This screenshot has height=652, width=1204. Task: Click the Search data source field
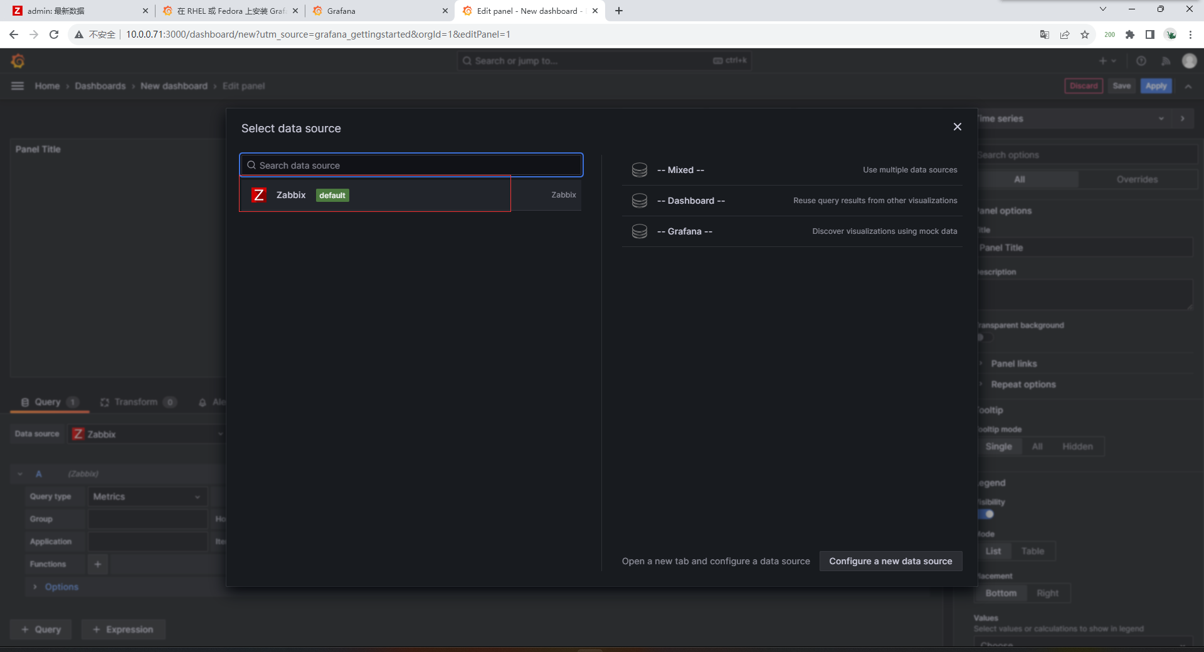[411, 166]
